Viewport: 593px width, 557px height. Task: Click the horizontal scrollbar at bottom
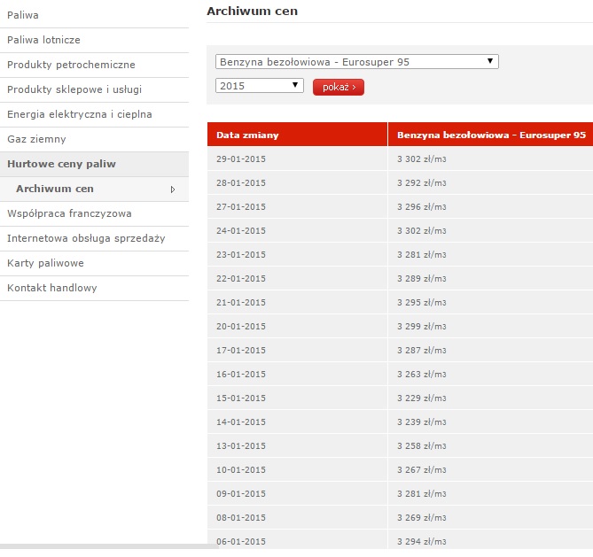click(x=108, y=546)
